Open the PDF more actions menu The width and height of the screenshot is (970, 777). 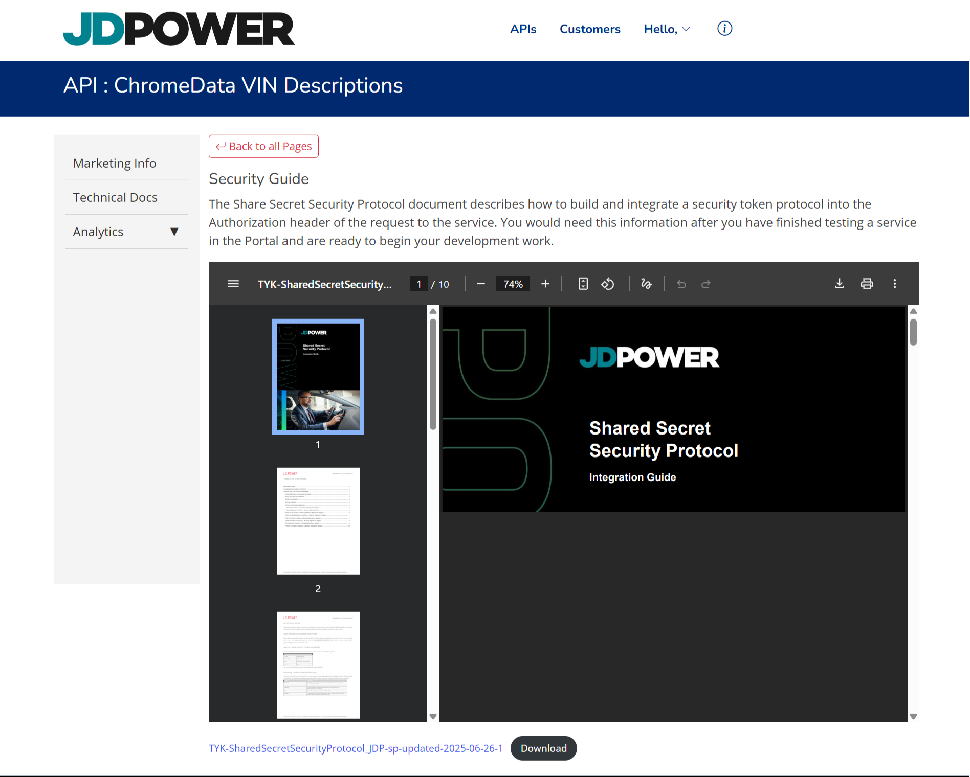pos(895,284)
